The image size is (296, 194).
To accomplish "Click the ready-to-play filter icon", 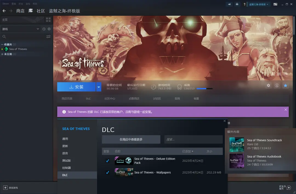I will [49, 29].
